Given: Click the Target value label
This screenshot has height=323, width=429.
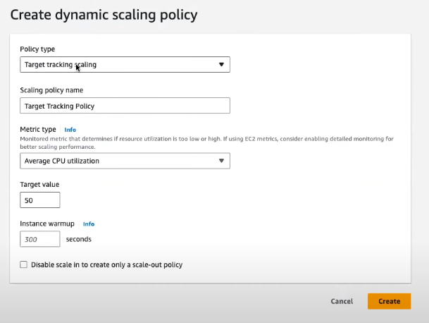Looking at the screenshot, I should [x=39, y=184].
